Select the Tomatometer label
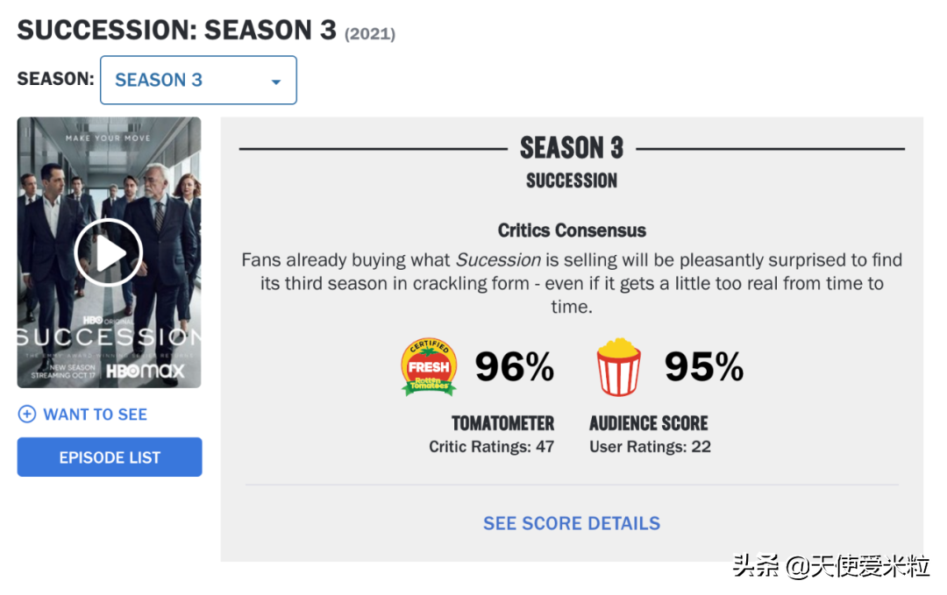947x595 pixels. [x=502, y=423]
